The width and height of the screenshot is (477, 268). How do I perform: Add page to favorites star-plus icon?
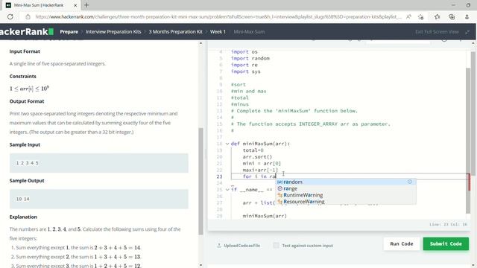tap(420, 16)
